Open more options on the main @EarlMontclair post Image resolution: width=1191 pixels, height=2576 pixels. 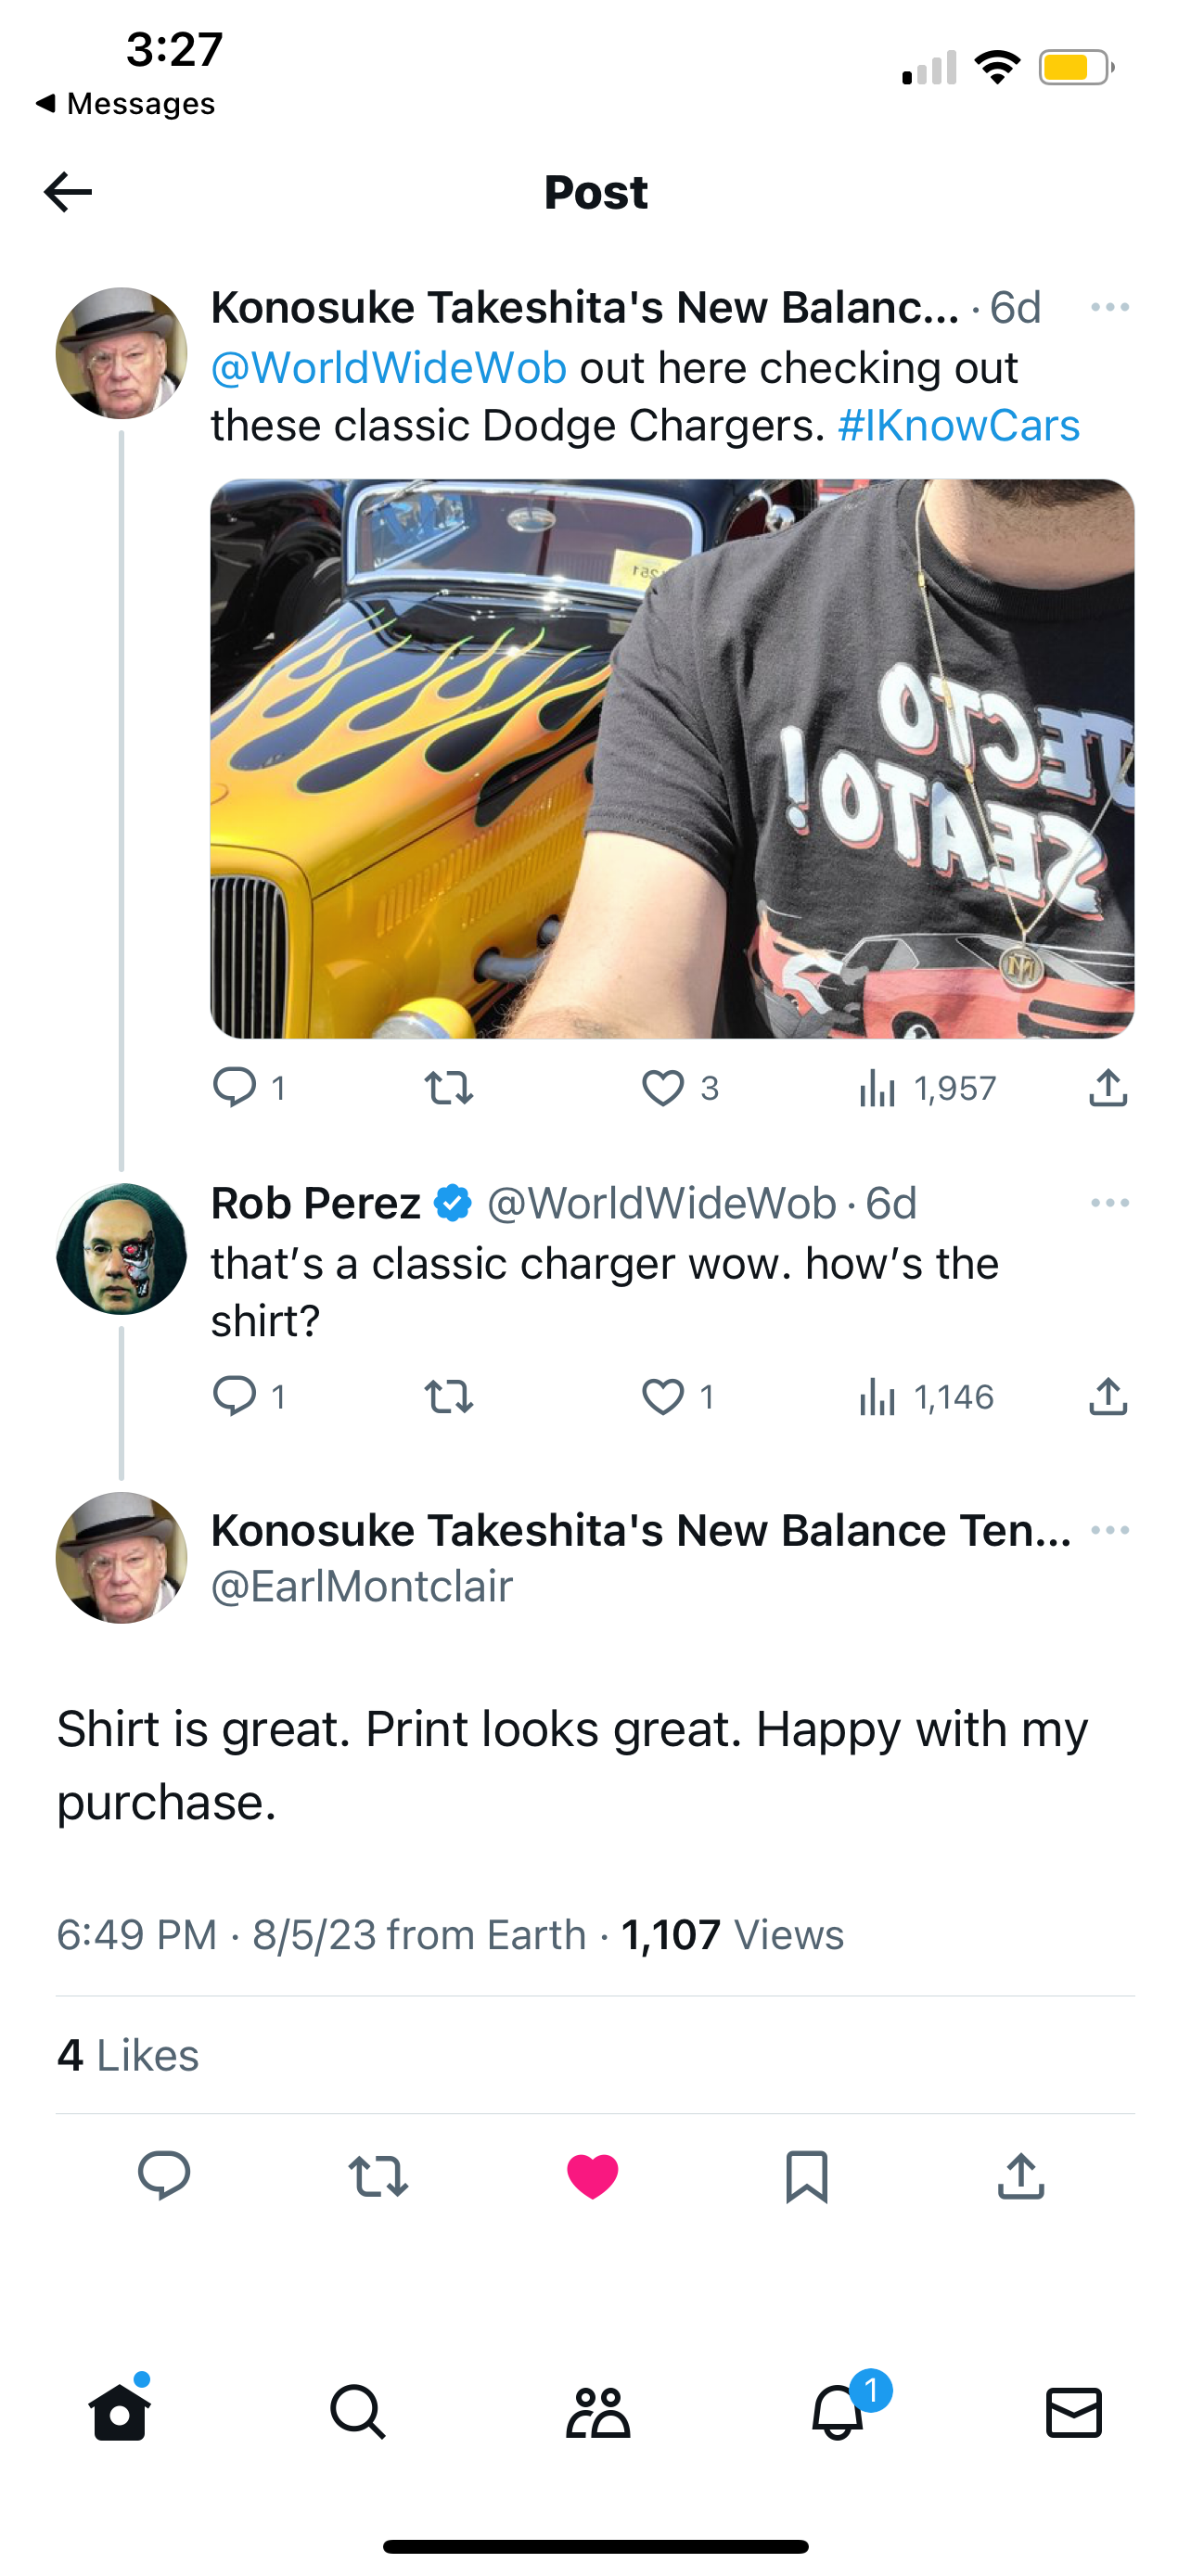click(x=1110, y=1530)
